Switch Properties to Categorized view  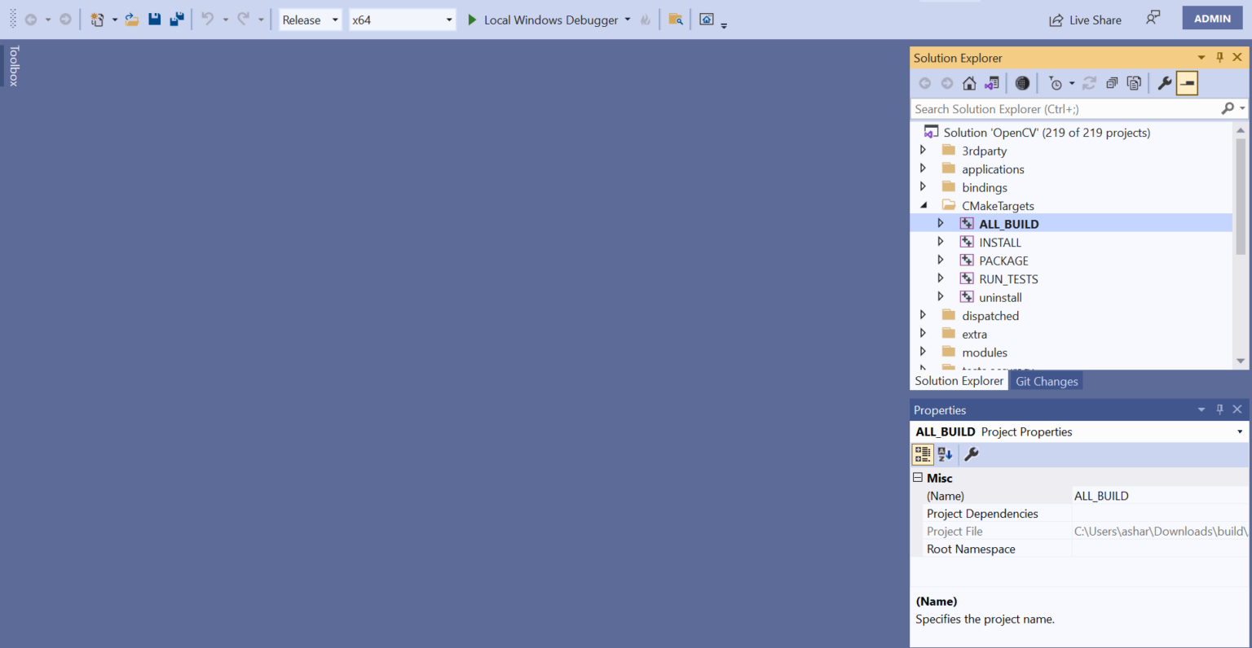[x=923, y=454]
